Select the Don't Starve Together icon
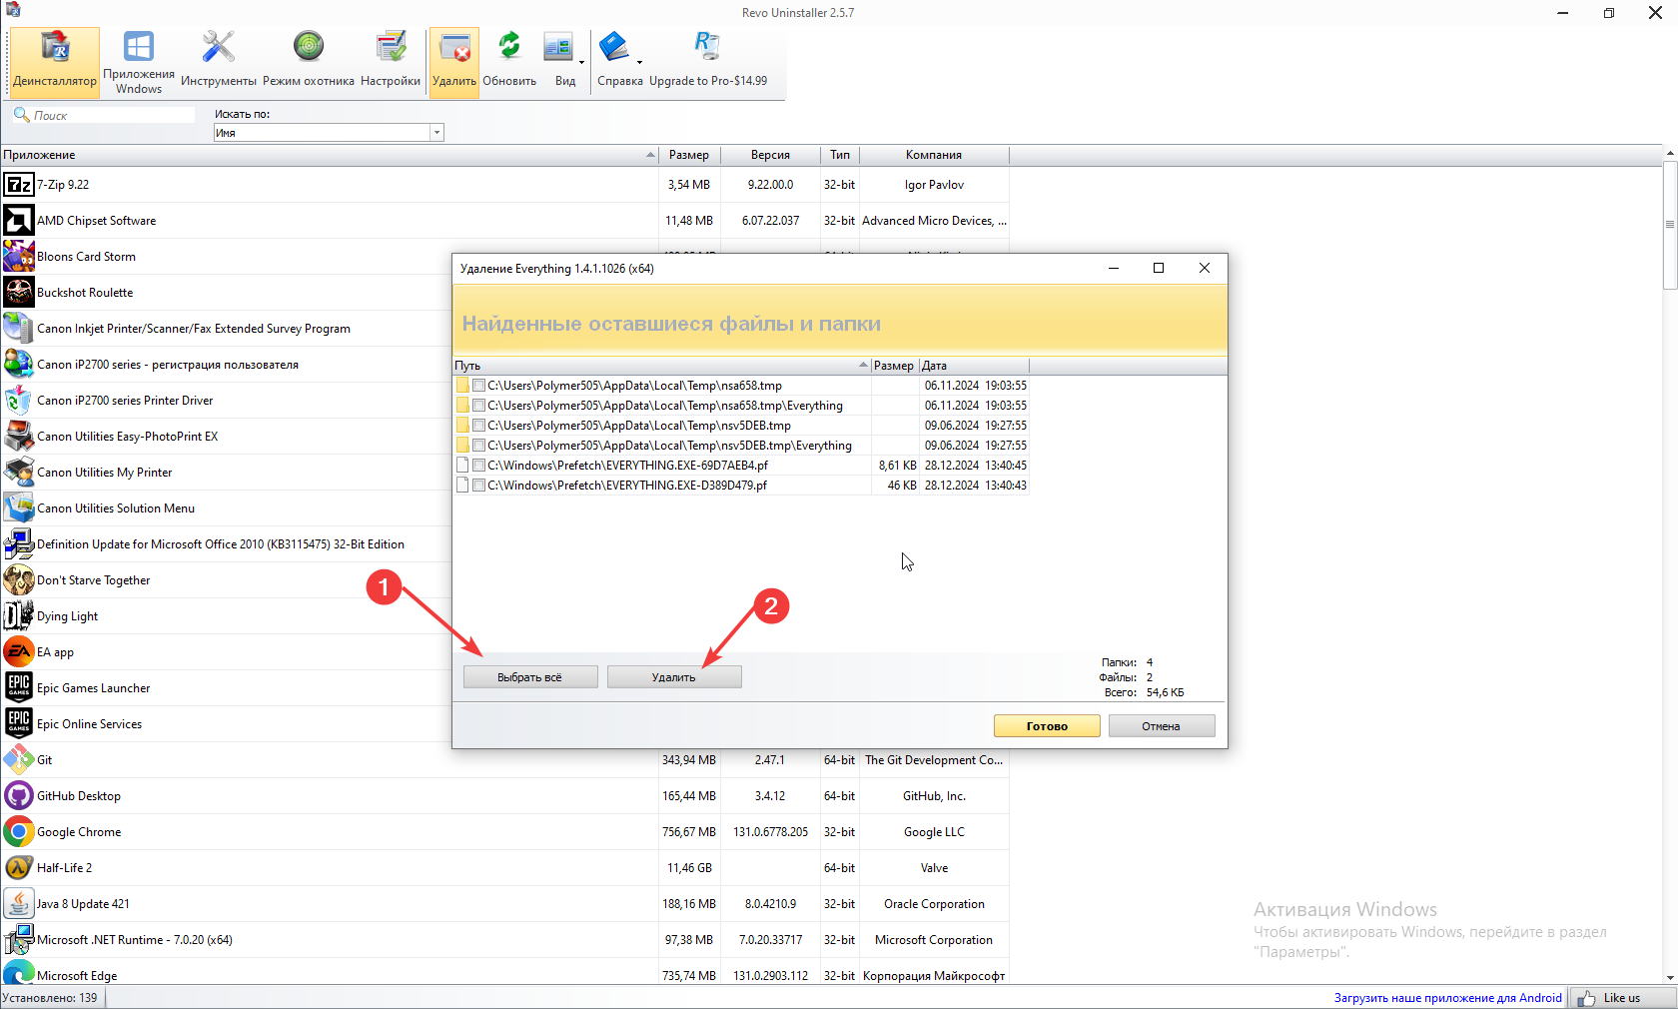Viewport: 1678px width, 1009px height. click(x=18, y=580)
